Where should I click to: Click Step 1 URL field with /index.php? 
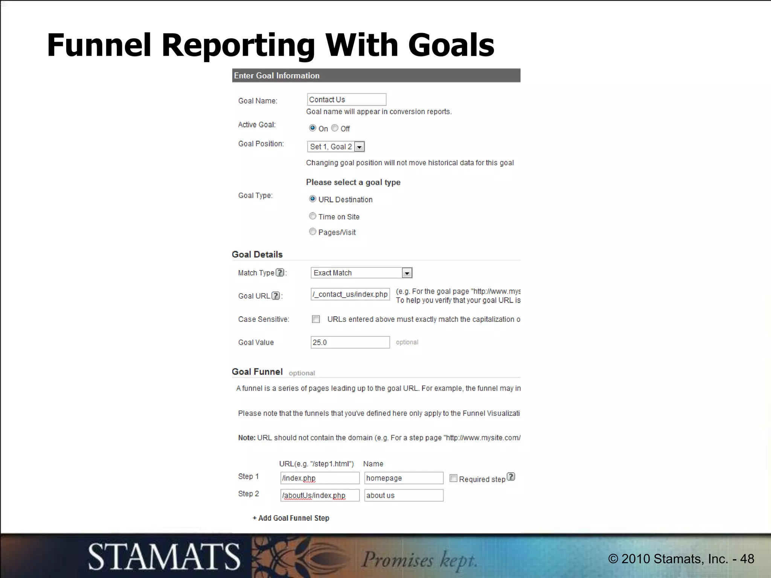point(320,478)
